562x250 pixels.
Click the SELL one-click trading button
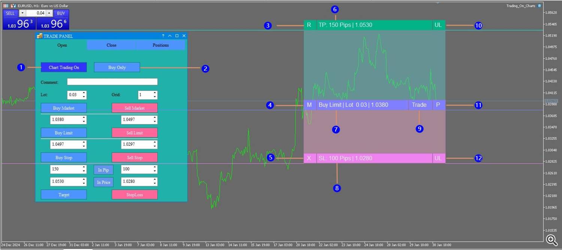click(x=10, y=13)
